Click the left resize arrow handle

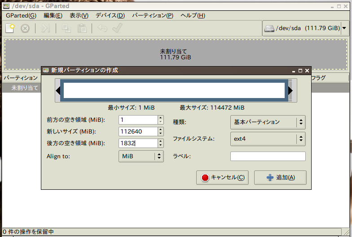coord(58,90)
